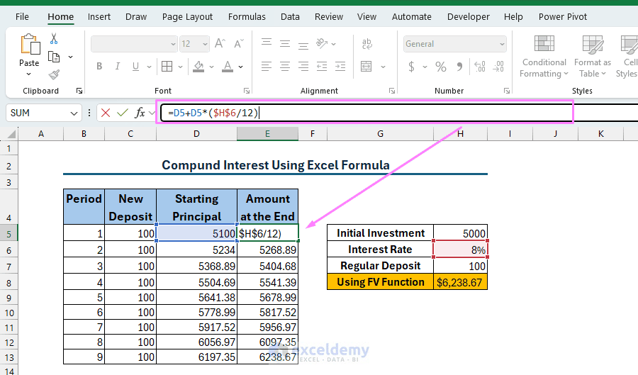Open the Paste options dropdown arrow
The height and width of the screenshot is (375, 638).
coord(29,74)
